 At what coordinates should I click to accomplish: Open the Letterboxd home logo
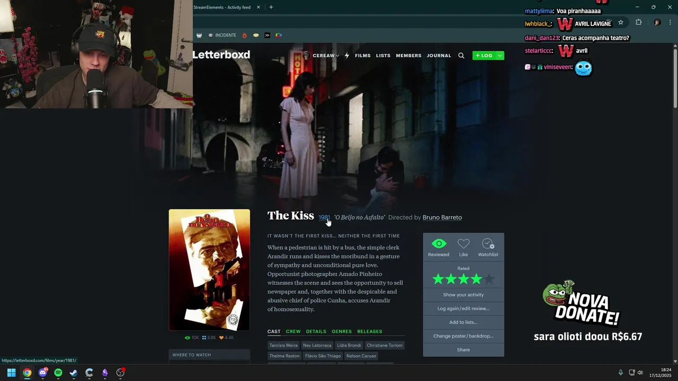[221, 55]
